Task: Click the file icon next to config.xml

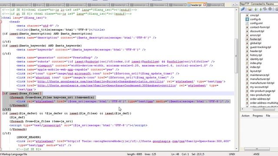Action: coord(247,23)
